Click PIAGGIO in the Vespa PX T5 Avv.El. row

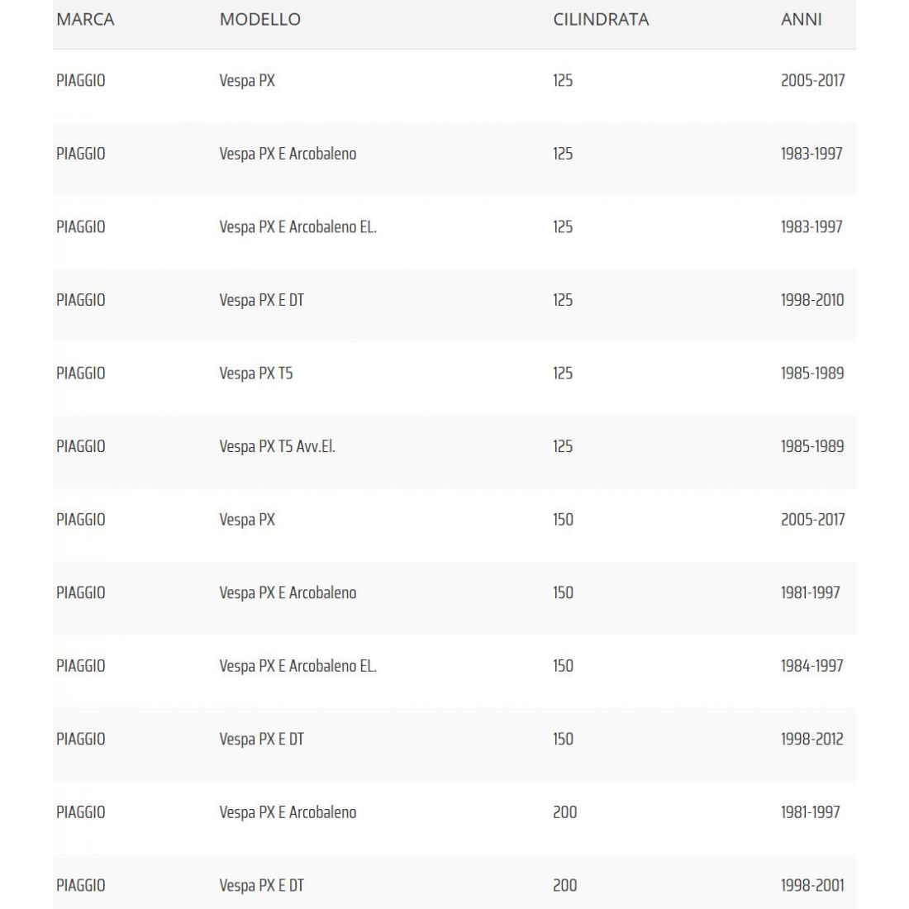[80, 446]
